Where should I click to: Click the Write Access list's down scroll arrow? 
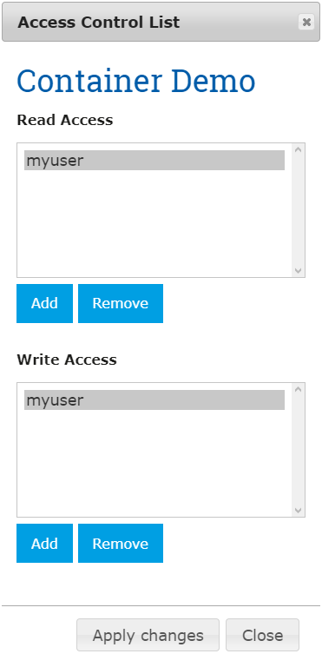(299, 511)
